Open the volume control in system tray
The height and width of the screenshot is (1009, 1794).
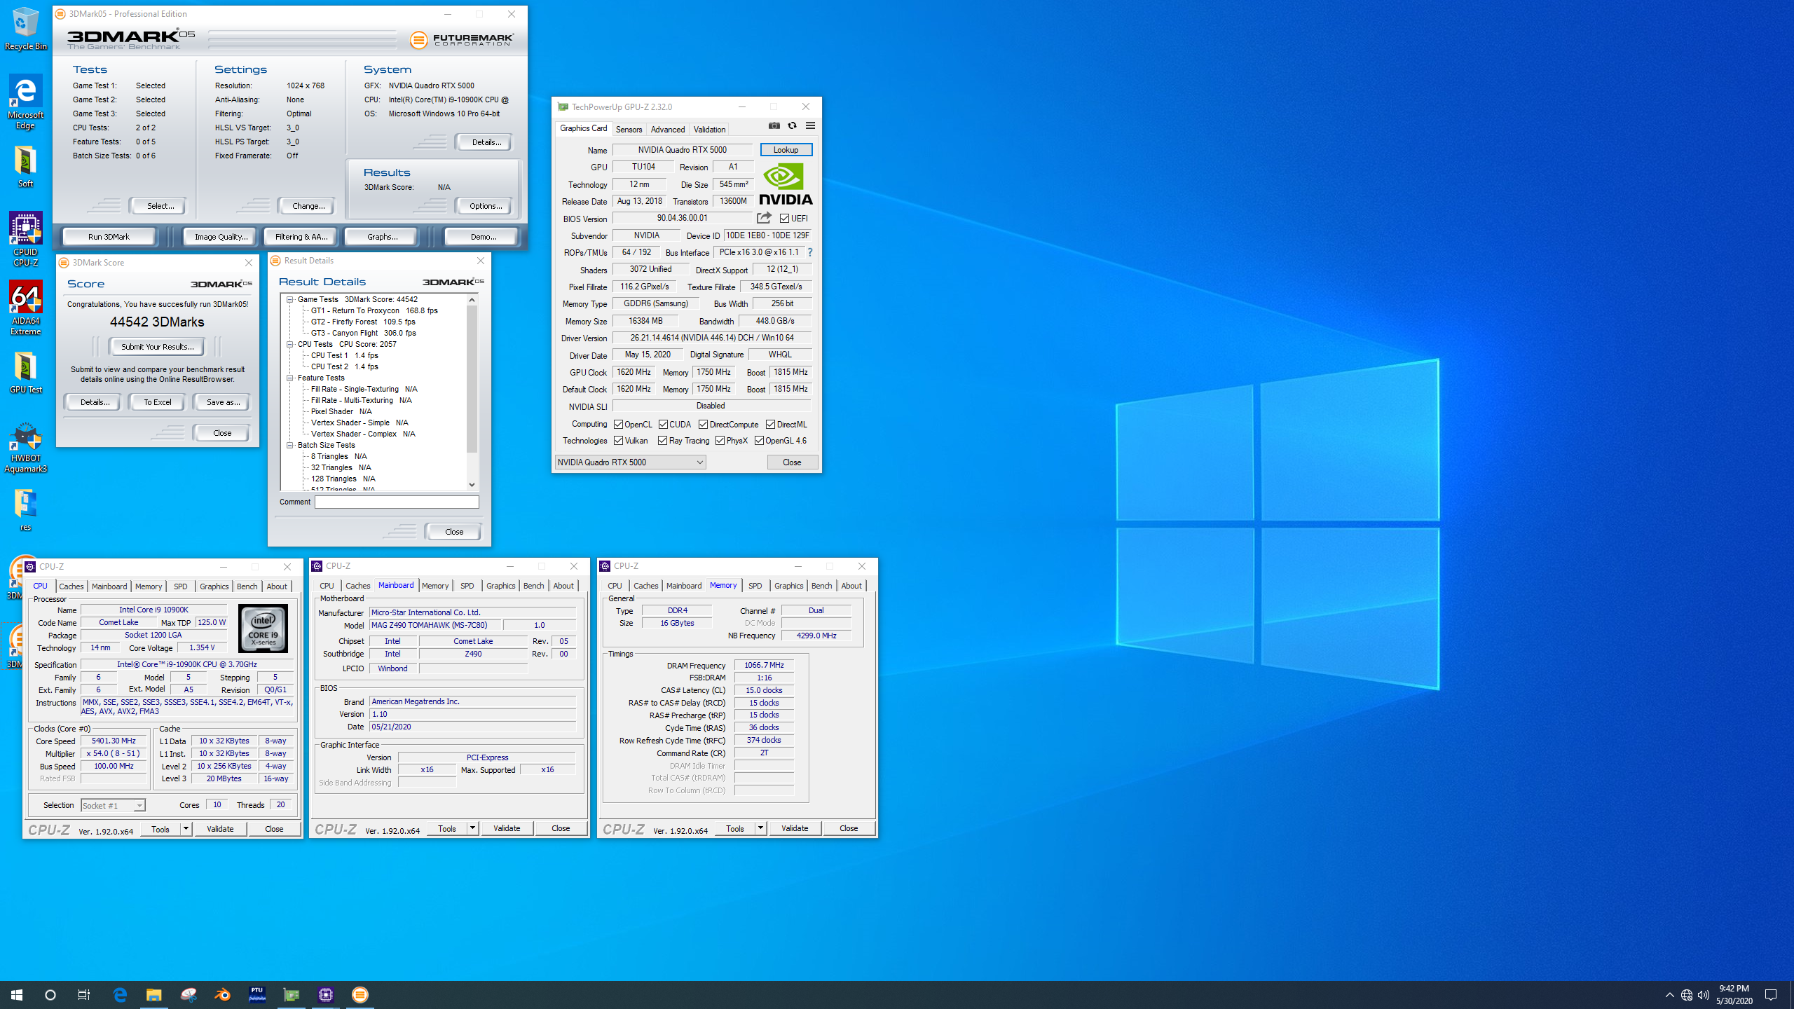pyautogui.click(x=1703, y=995)
